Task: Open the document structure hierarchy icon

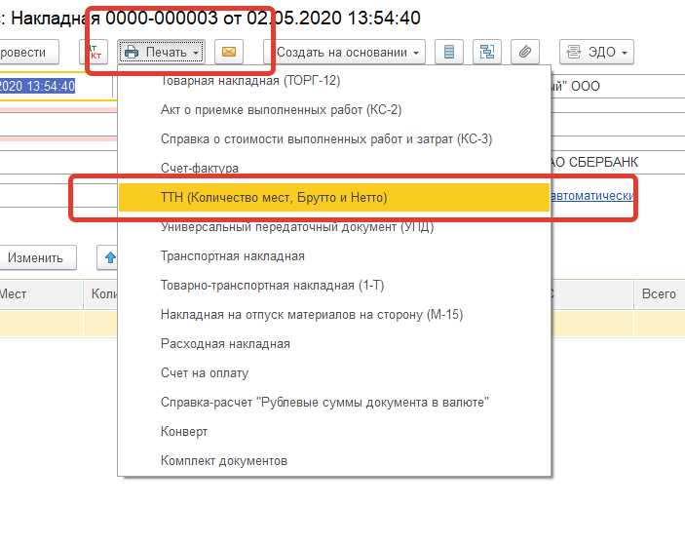Action: (487, 52)
